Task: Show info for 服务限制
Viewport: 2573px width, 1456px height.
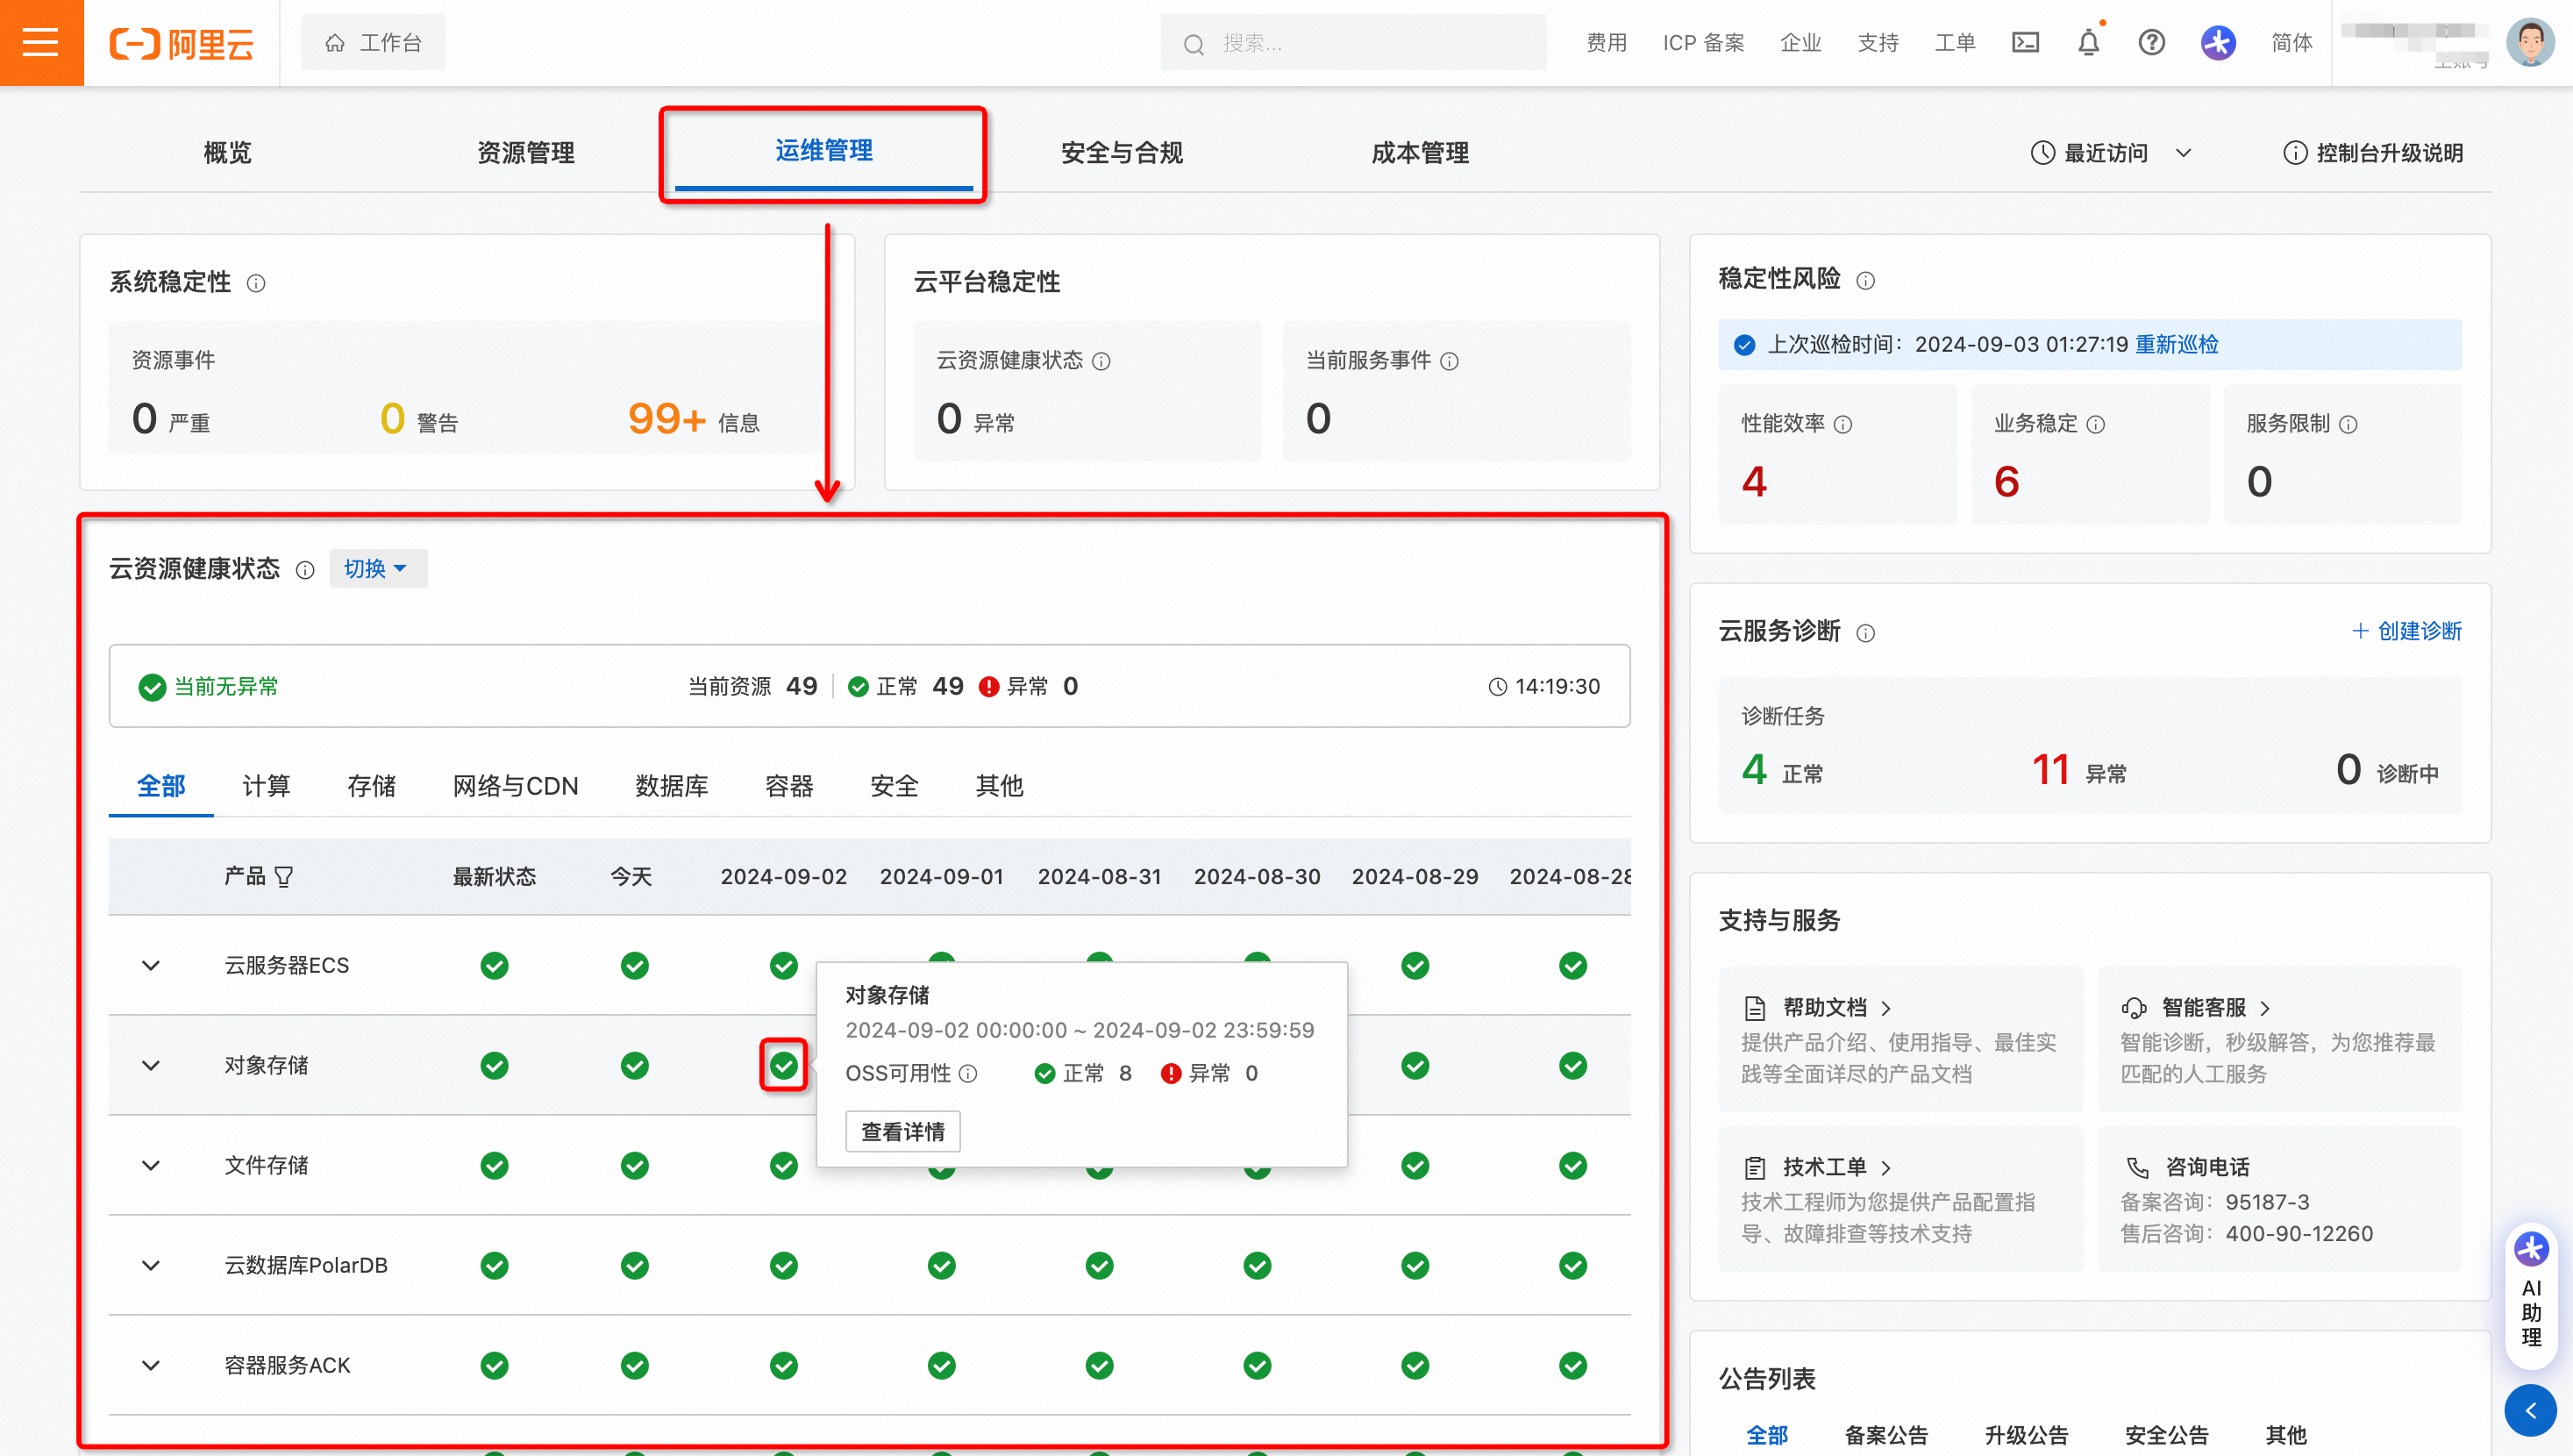Action: click(x=2349, y=424)
